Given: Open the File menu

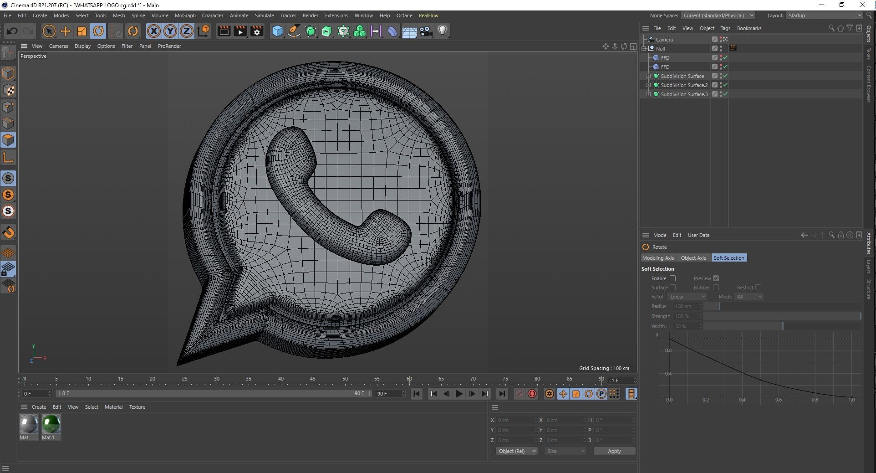Looking at the screenshot, I should pos(7,15).
